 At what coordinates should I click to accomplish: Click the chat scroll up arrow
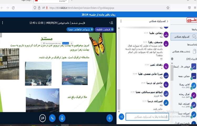click(x=119, y=28)
